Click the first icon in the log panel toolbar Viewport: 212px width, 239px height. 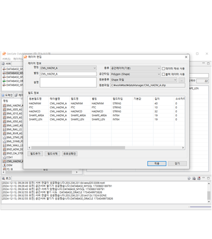[x=189, y=178]
